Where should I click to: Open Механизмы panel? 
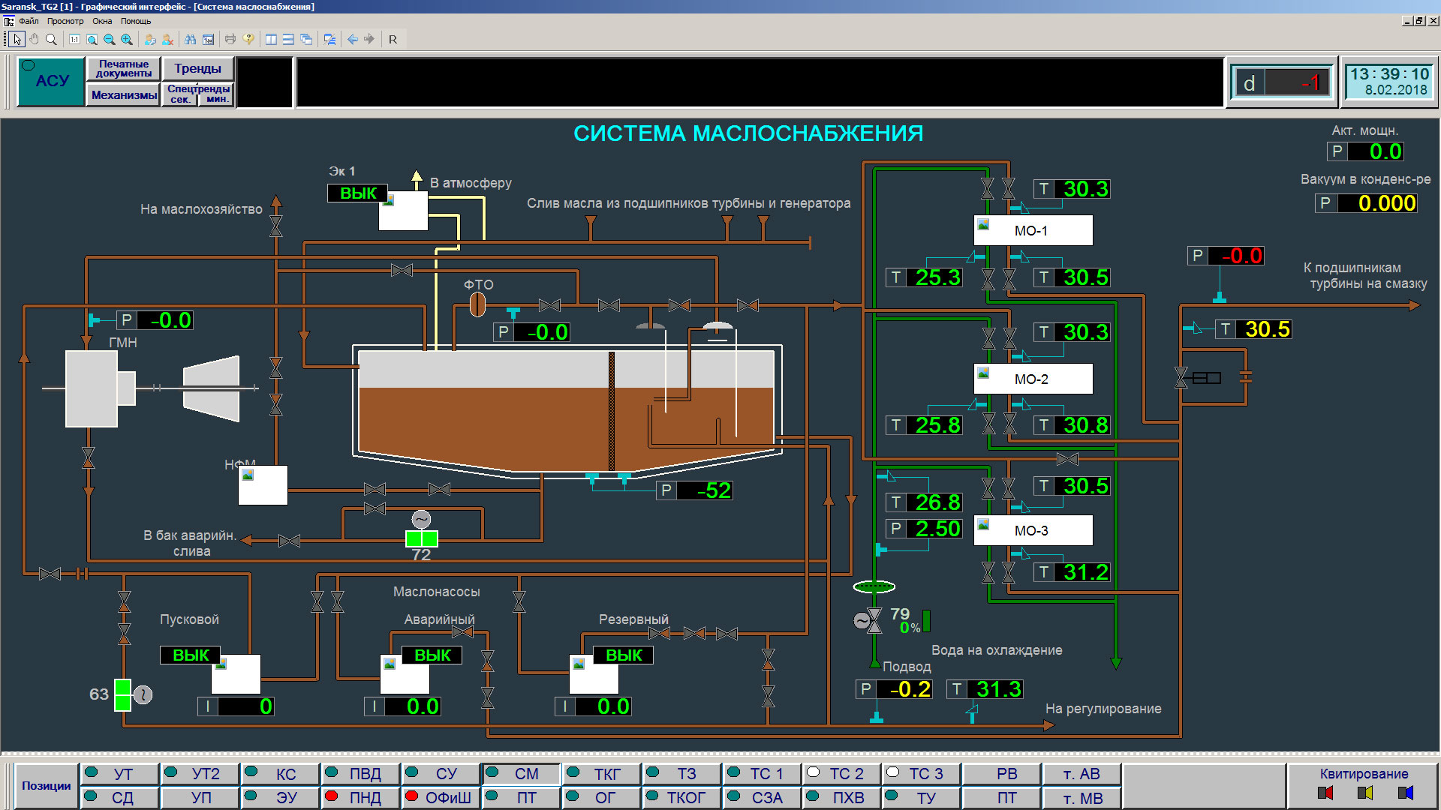(x=124, y=94)
